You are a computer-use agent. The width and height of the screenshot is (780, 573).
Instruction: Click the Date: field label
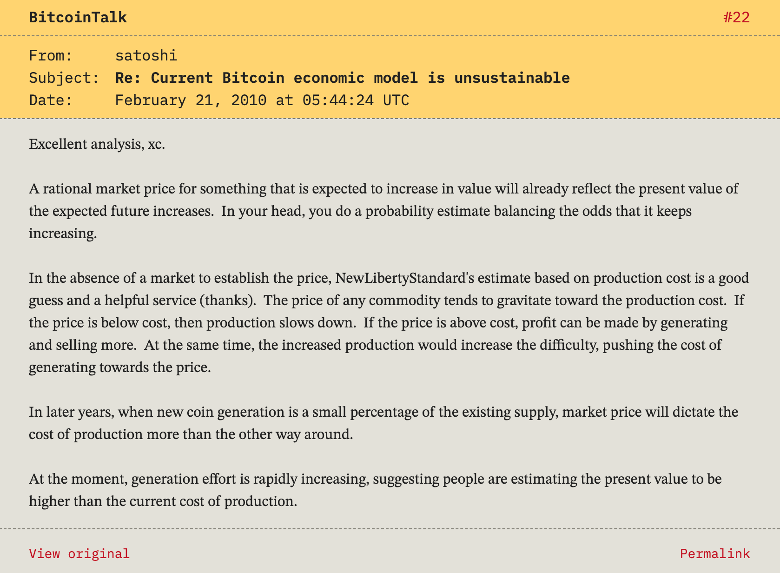click(51, 100)
